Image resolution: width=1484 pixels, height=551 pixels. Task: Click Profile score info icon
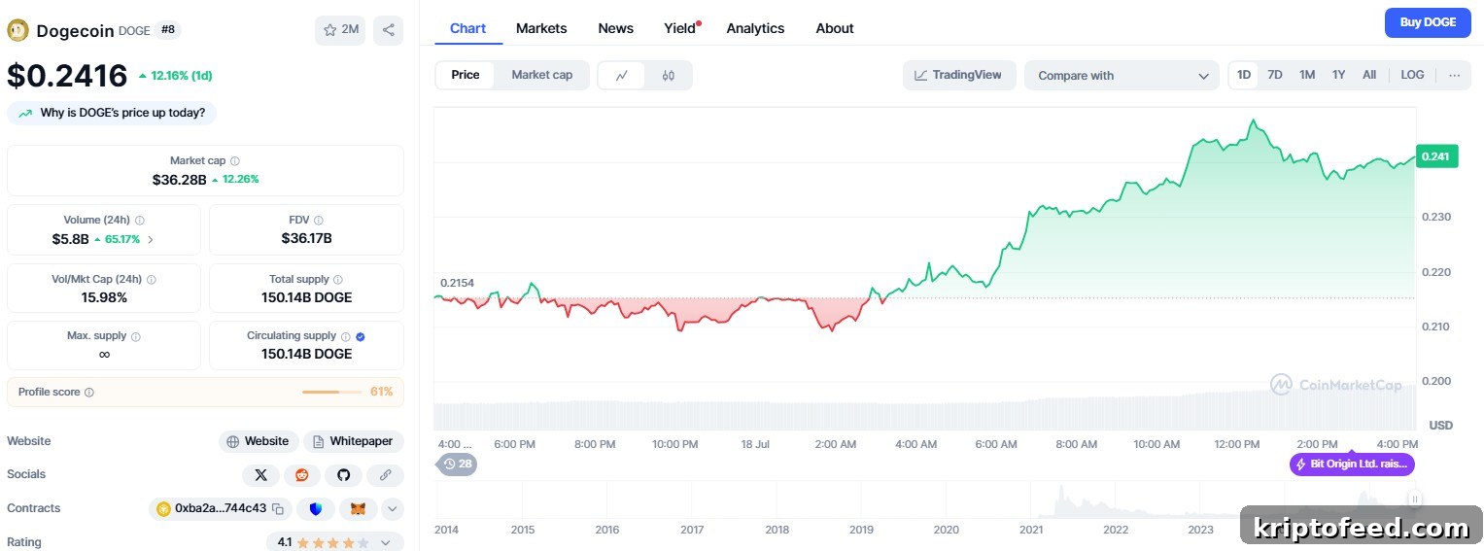coord(89,393)
